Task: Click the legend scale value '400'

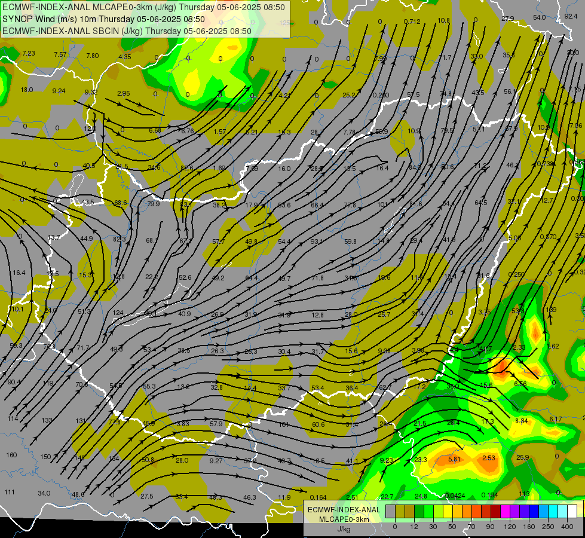Action: click(x=567, y=527)
